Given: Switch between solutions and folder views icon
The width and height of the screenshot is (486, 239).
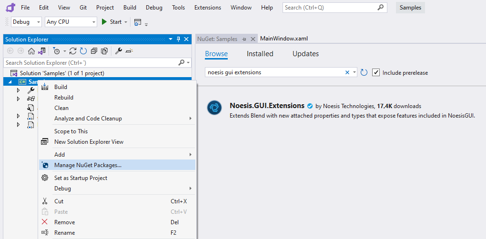Looking at the screenshot, I should [x=42, y=51].
